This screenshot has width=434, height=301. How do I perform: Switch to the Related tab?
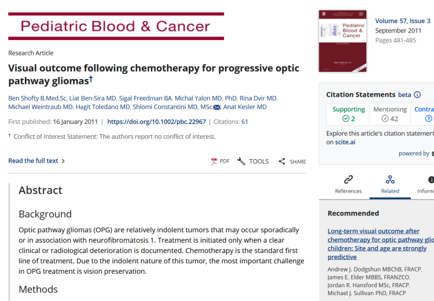(390, 191)
